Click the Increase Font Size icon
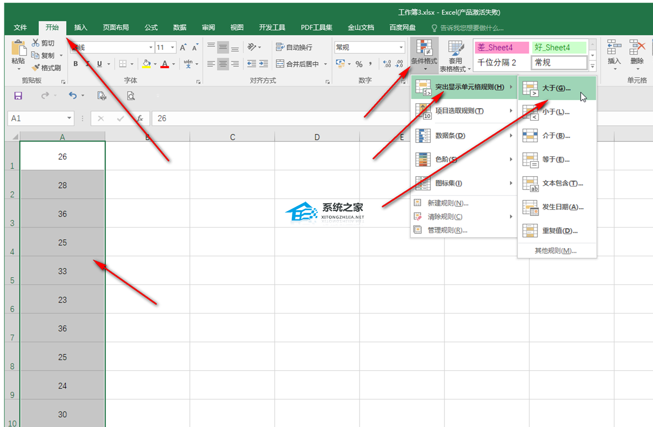 point(183,48)
